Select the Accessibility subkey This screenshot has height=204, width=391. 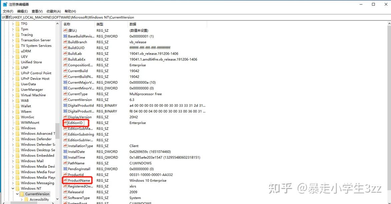tap(39, 199)
